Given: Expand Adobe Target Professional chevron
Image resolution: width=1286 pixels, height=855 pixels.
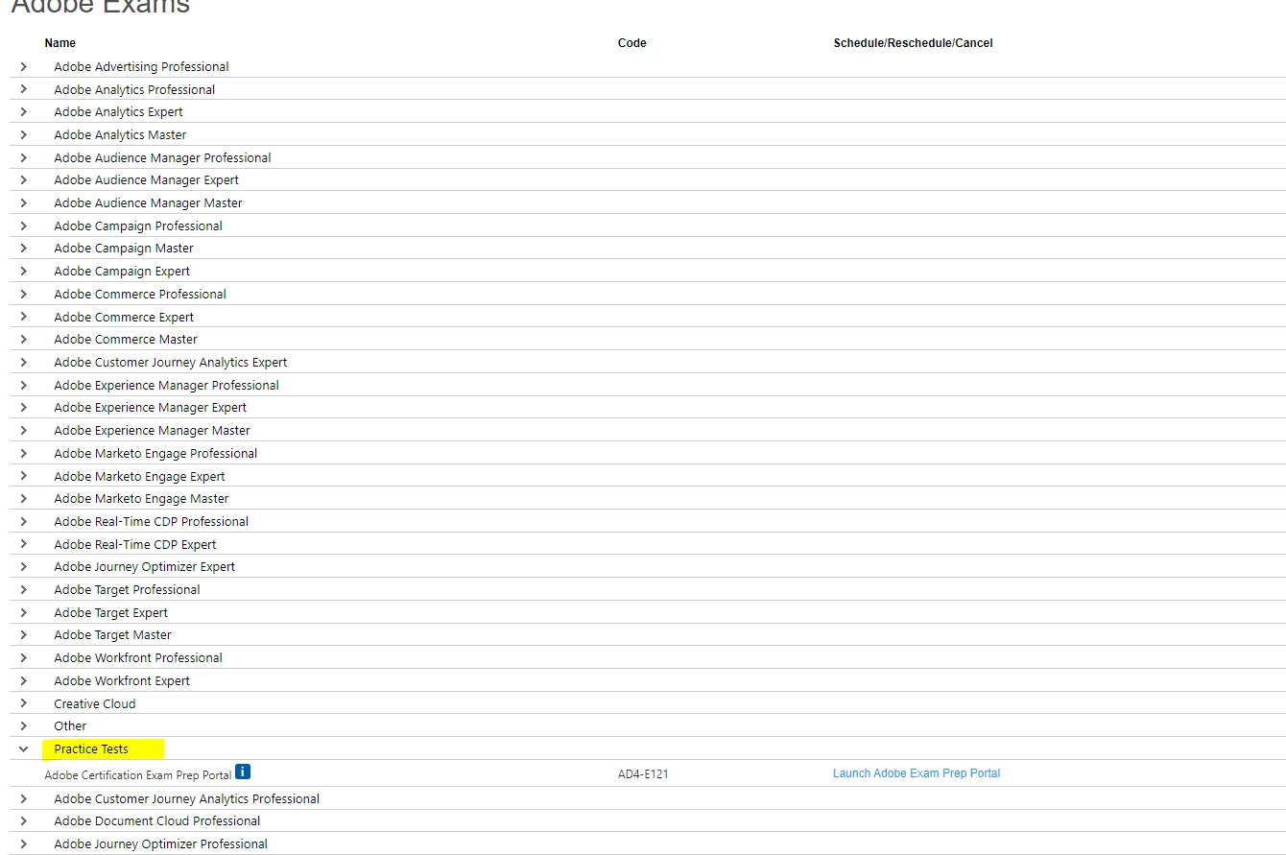Looking at the screenshot, I should [x=24, y=589].
